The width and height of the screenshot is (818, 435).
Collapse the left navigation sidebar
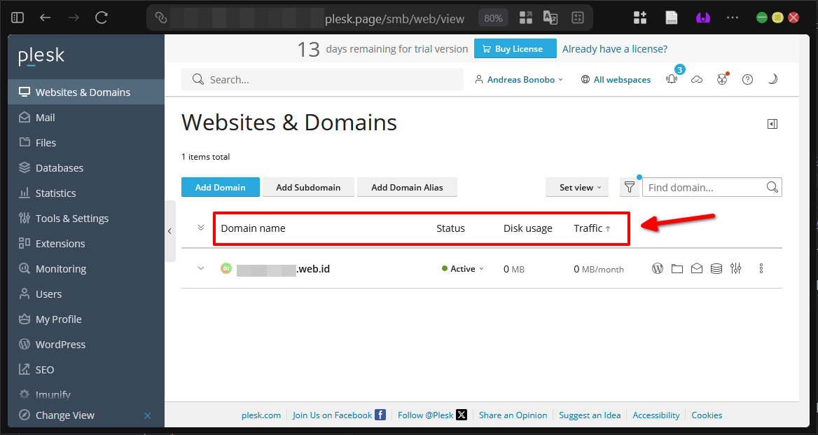(x=169, y=230)
